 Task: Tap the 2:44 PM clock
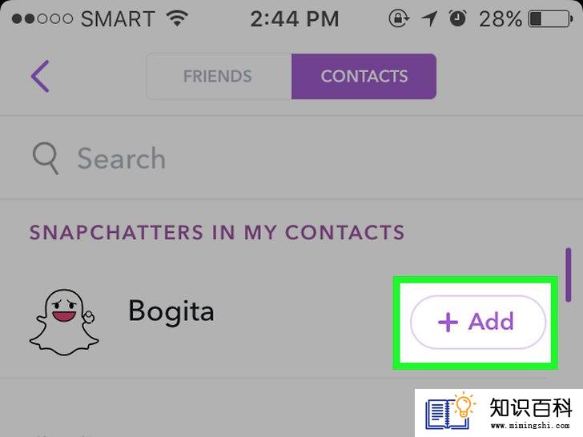(295, 18)
